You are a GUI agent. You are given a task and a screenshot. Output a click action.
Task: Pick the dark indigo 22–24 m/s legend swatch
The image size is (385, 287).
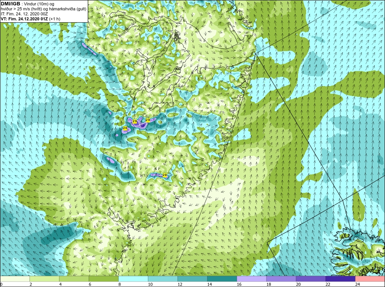point(340,279)
